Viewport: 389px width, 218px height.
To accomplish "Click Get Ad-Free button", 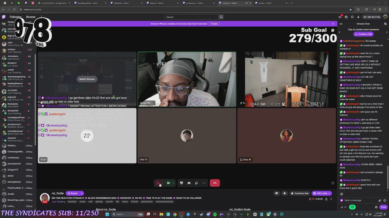I will (x=371, y=17).
